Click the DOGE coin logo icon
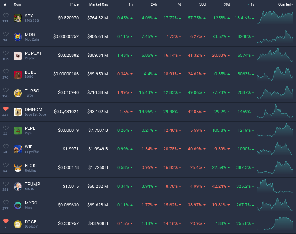 click(x=18, y=224)
